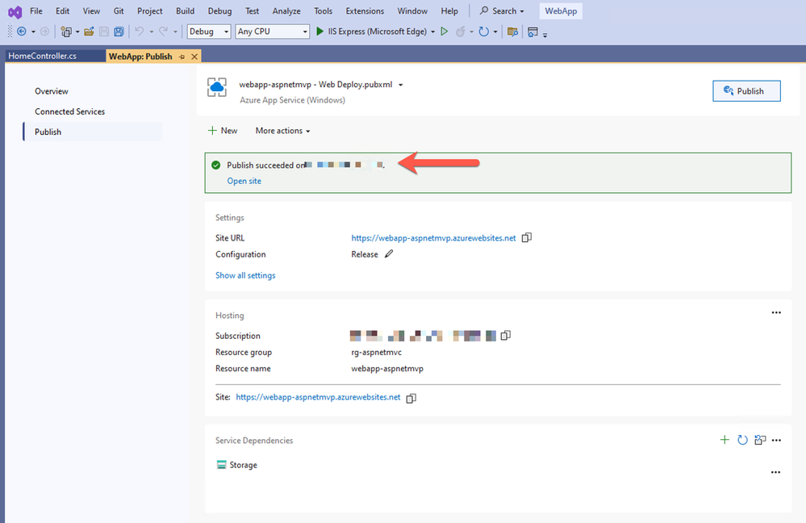Click the Hot Reload flame icon
The height and width of the screenshot is (523, 806).
click(x=461, y=32)
